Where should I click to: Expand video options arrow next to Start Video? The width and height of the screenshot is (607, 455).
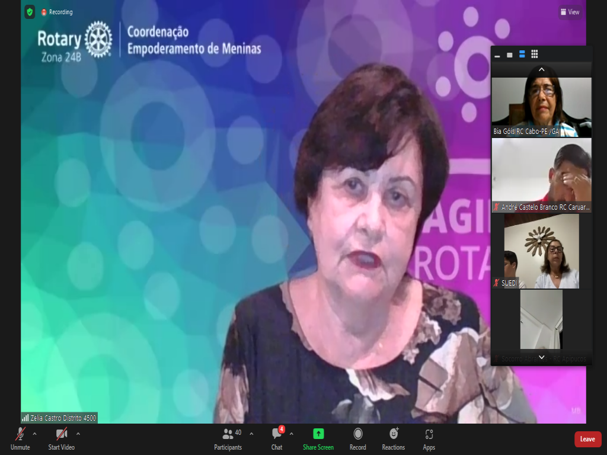[78, 434]
